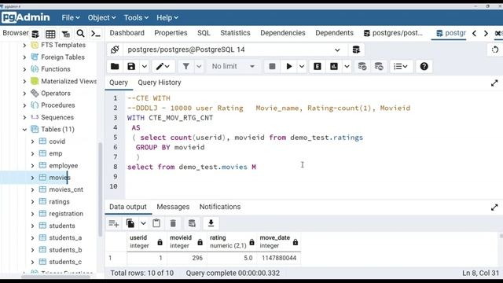Viewport: 503px width, 283px height.
Task: Switch to the Dependents tab
Action: [334, 33]
